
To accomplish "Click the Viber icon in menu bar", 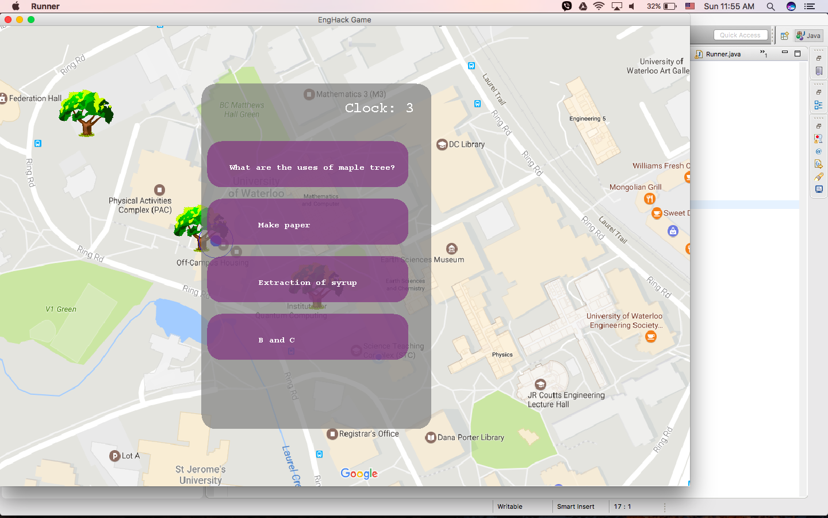I will (567, 6).
